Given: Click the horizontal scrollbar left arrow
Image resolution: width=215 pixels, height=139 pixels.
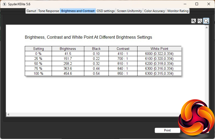Looking at the screenshot, I should click(8, 114).
